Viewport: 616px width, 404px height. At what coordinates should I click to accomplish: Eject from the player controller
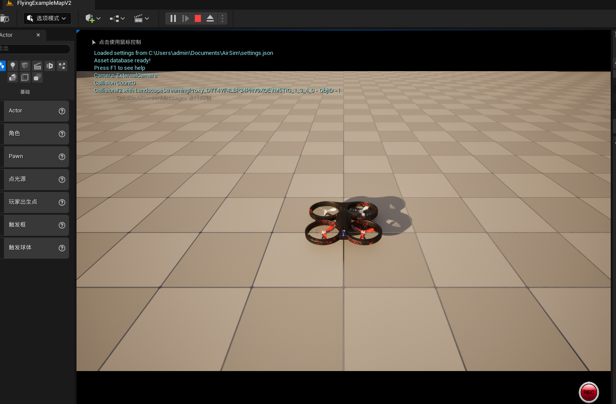tap(210, 18)
